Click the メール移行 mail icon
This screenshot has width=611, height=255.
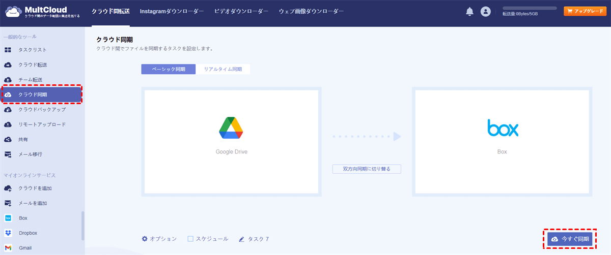click(8, 154)
